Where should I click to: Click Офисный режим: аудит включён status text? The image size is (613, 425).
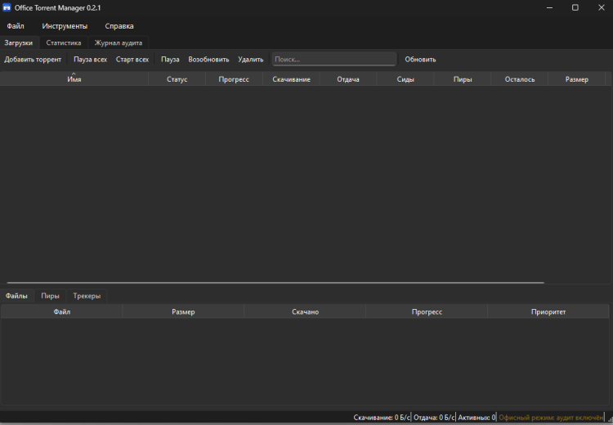click(x=551, y=418)
